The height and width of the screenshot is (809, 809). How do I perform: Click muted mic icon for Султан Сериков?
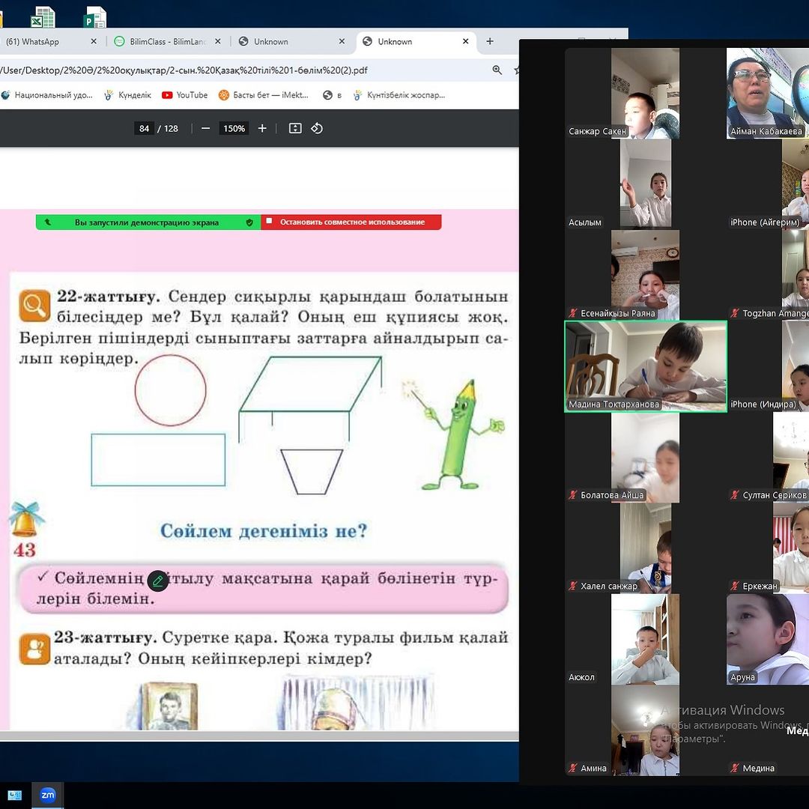coord(735,495)
